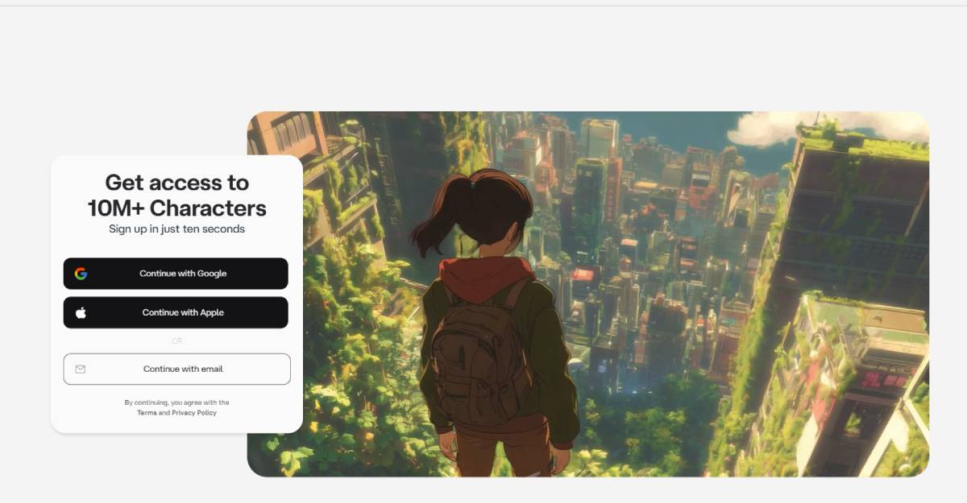The image size is (967, 503).
Task: Open the Privacy Policy link
Action: click(194, 413)
